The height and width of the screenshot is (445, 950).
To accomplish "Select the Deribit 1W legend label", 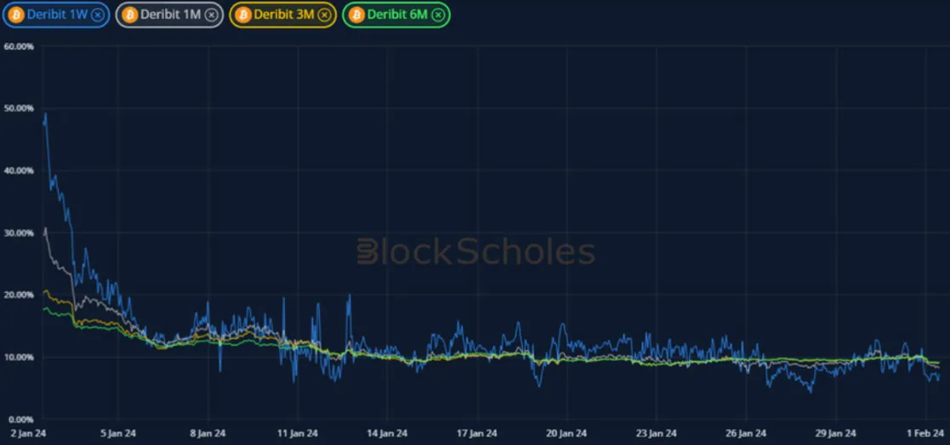I will [58, 15].
